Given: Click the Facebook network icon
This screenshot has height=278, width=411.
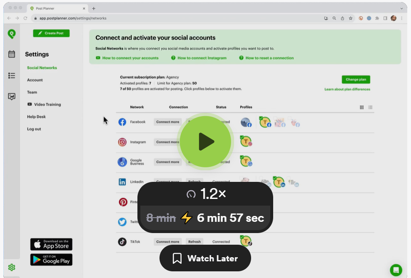Looking at the screenshot, I should [x=122, y=122].
